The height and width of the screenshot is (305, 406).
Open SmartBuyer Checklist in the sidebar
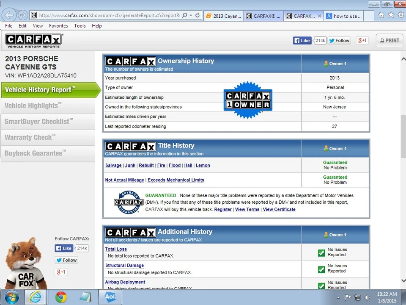click(x=48, y=122)
